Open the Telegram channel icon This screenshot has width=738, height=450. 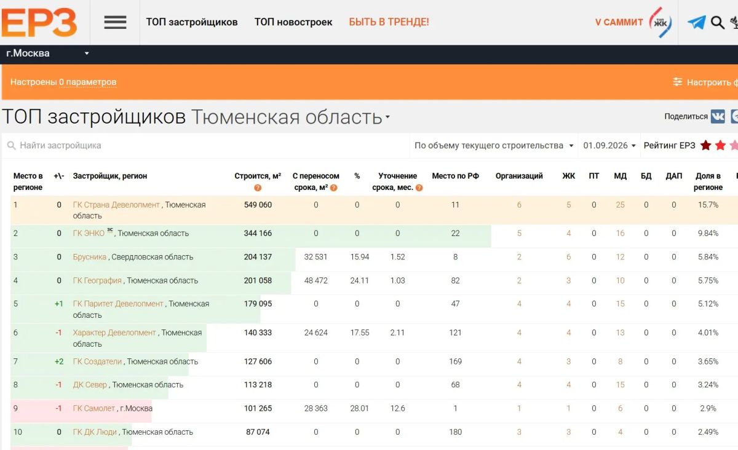tap(697, 23)
